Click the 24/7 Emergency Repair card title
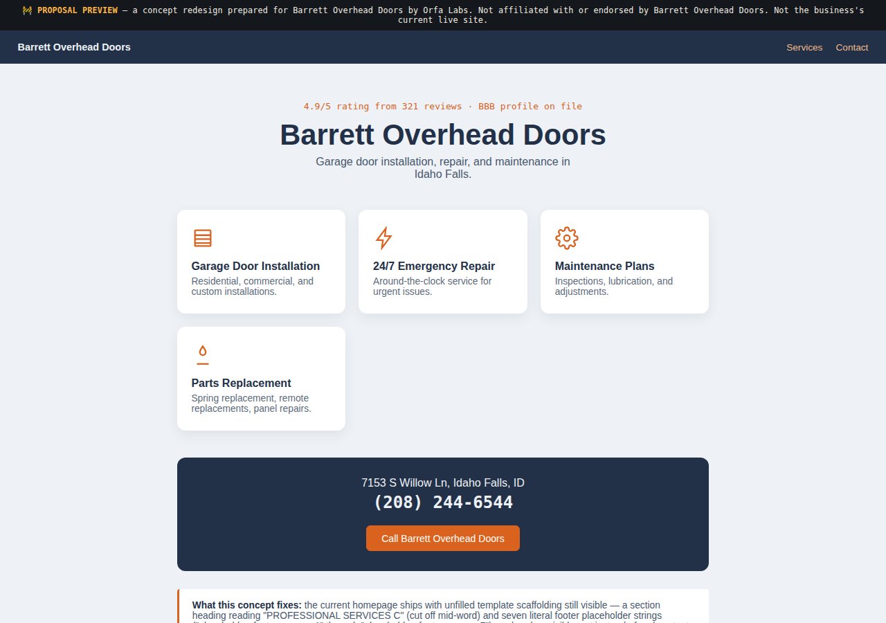The image size is (886, 623). [x=434, y=266]
